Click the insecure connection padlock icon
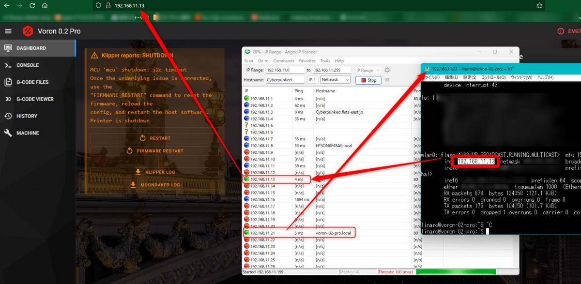This screenshot has width=581, height=284. 108,6
